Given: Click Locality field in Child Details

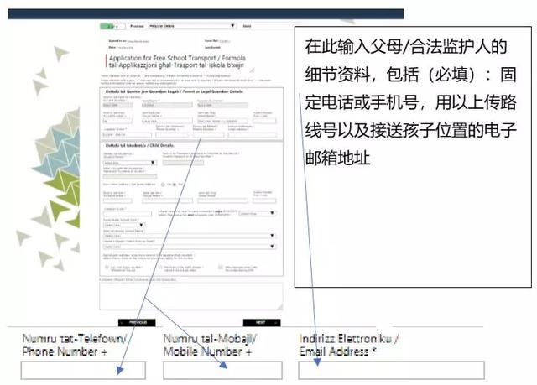Looking at the screenshot, I should pos(127,214).
